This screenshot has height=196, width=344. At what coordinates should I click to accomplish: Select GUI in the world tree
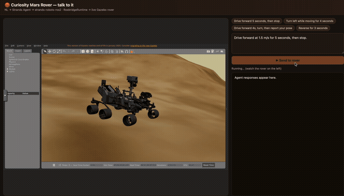click(11, 55)
